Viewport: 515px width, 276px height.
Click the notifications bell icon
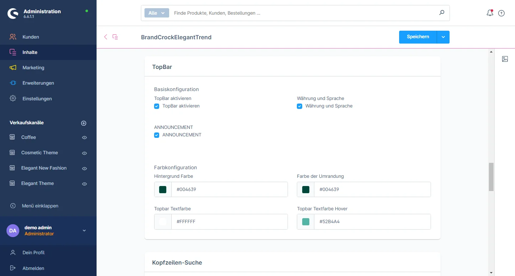tap(490, 13)
